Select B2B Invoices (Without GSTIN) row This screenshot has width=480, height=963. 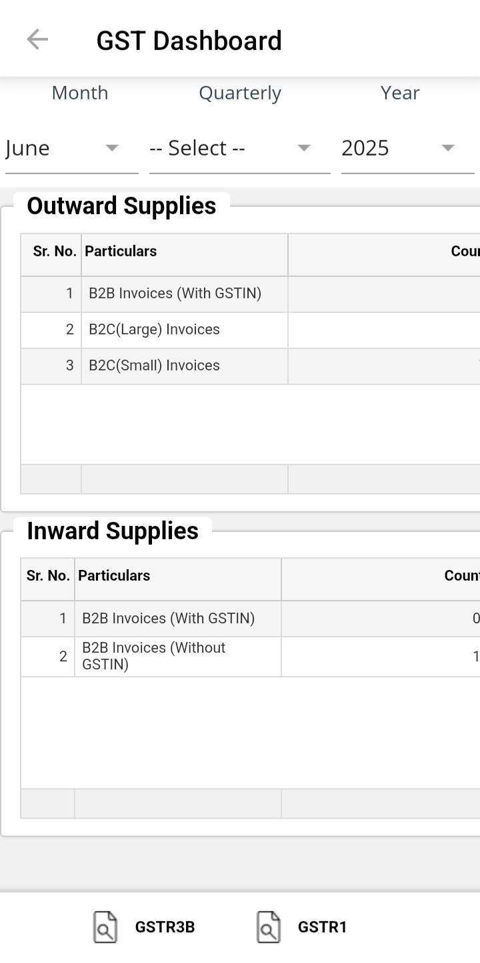[x=153, y=656]
